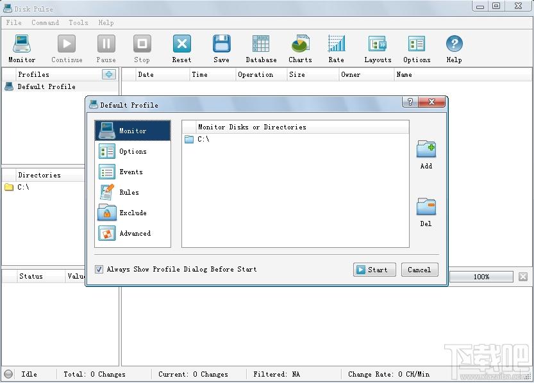534x383 pixels.
Task: Click the X icon beside progress bar
Action: coord(523,277)
